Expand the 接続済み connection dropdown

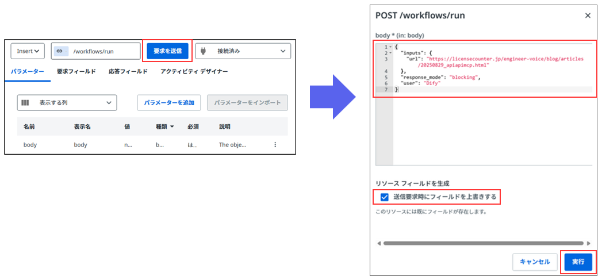243,51
